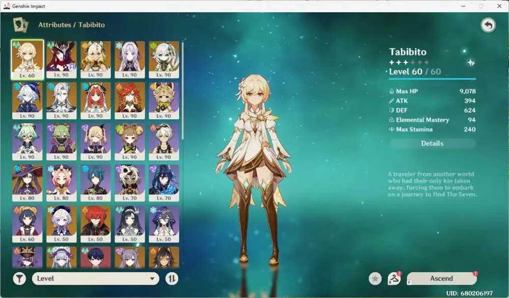509x298 pixels.
Task: Click the Max Stamina 240 stat
Action: [x=432, y=129]
